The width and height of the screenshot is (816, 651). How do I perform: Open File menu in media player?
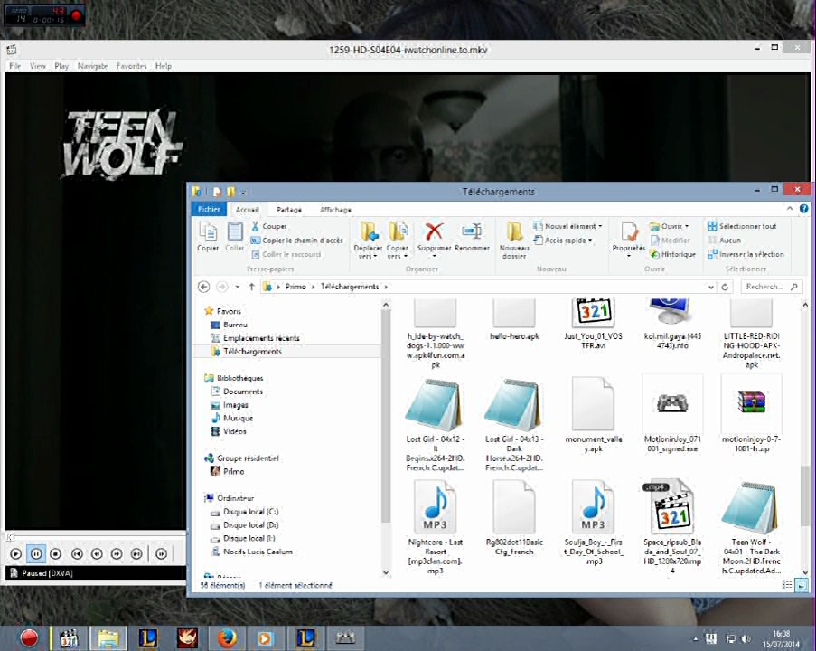click(15, 66)
